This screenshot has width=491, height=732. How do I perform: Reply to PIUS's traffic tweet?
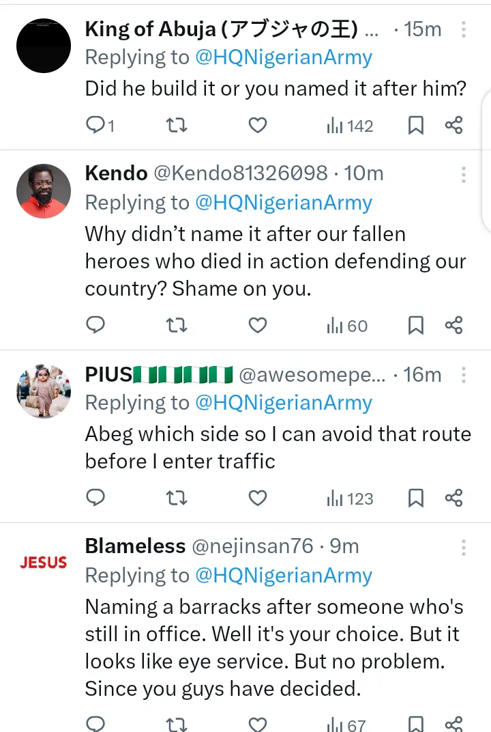tap(96, 498)
